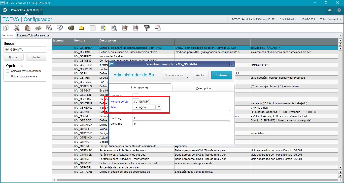Click the Buscar button
This screenshot has height=183, width=344.
[x=14, y=57]
